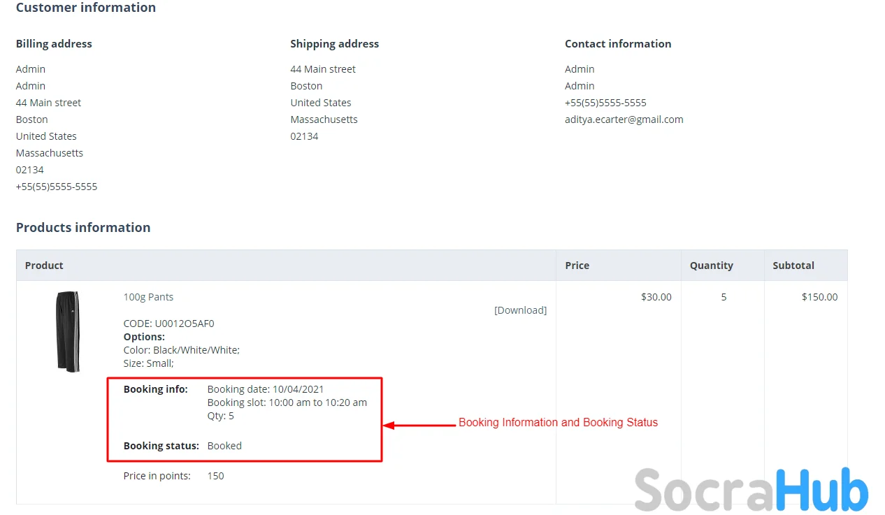Click the Billing address heading
The image size is (885, 515).
(54, 44)
